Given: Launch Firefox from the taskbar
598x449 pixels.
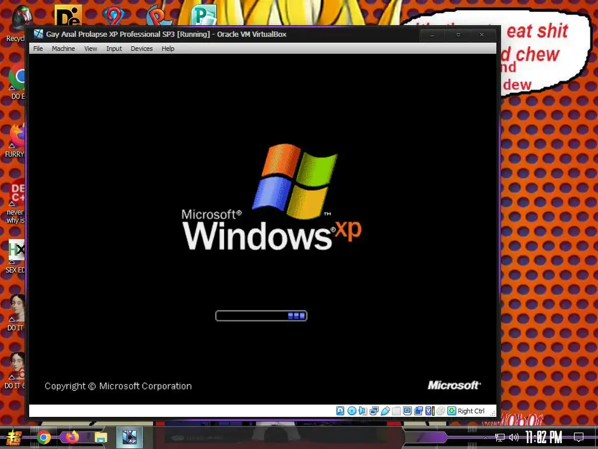Looking at the screenshot, I should (72, 437).
